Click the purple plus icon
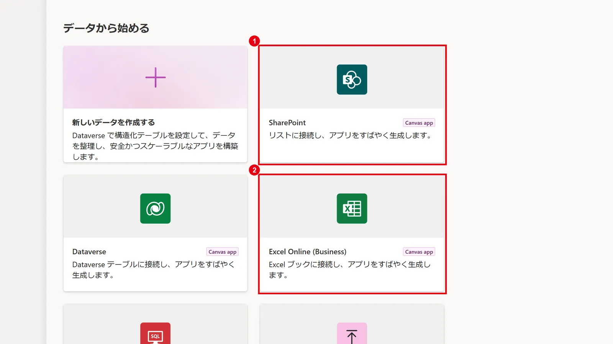Image resolution: width=613 pixels, height=344 pixels. click(156, 78)
